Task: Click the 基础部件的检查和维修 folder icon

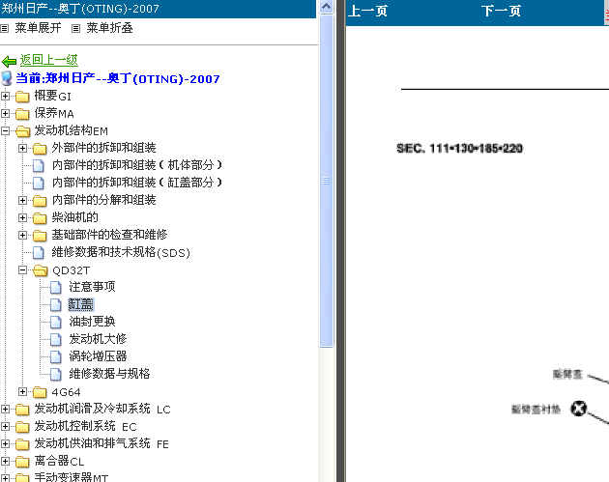Action: point(40,235)
